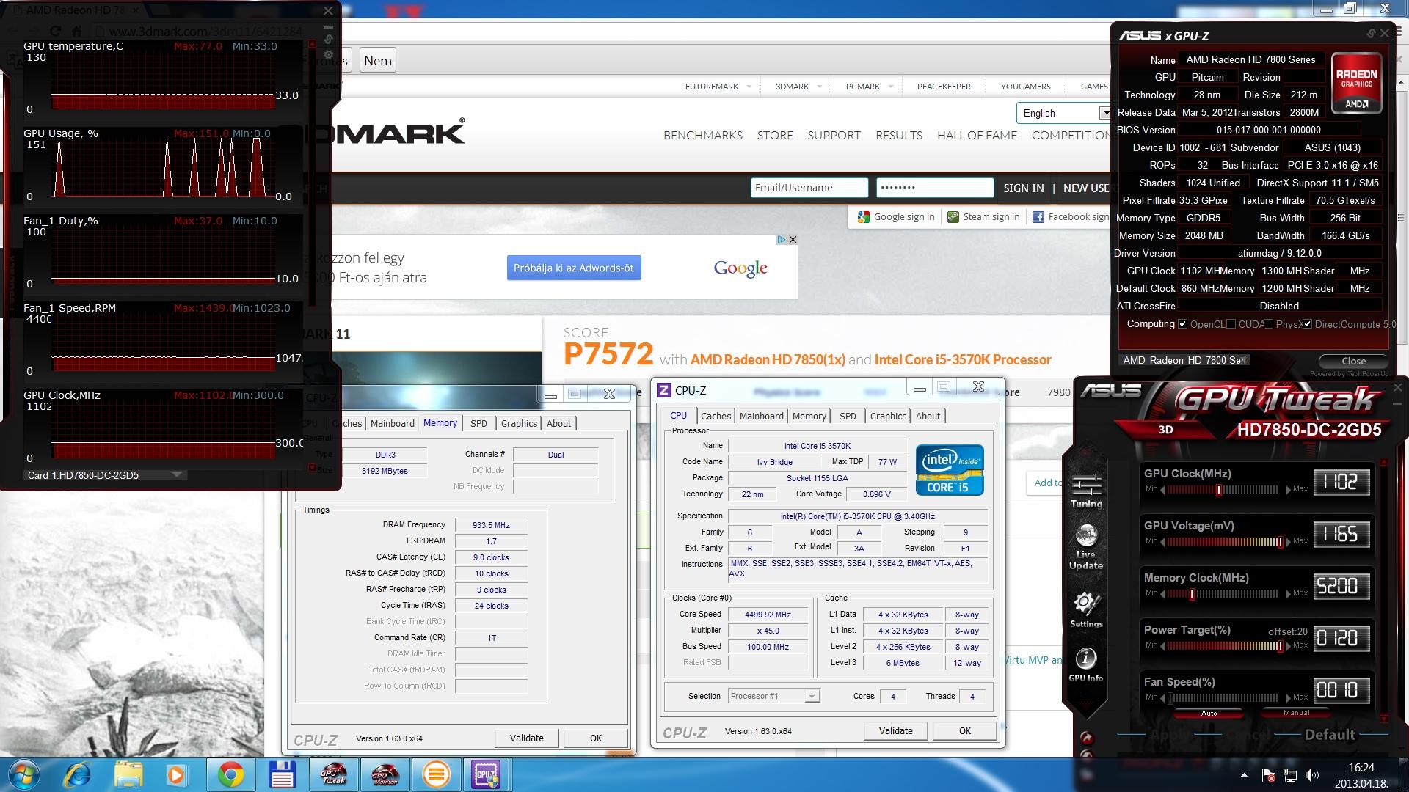Open the BENCHMARKS menu on 3DMark site
Image resolution: width=1409 pixels, height=792 pixels.
(703, 136)
